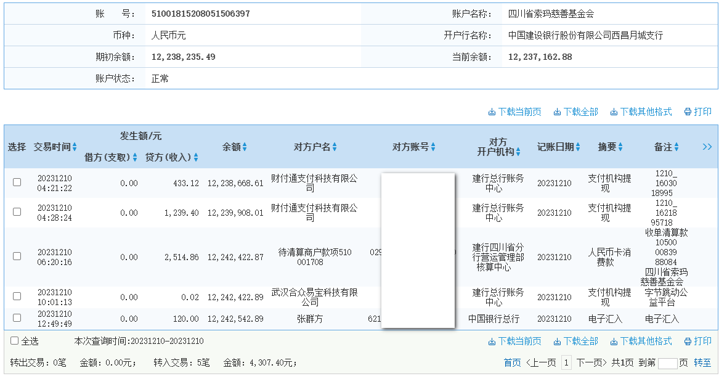Sort by 对方开户机构 arrow icon
The image size is (719, 376).
[x=518, y=152]
